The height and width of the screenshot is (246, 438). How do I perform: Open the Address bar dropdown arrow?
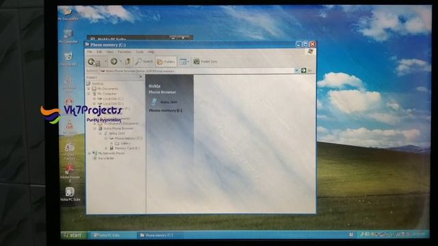tap(296, 70)
